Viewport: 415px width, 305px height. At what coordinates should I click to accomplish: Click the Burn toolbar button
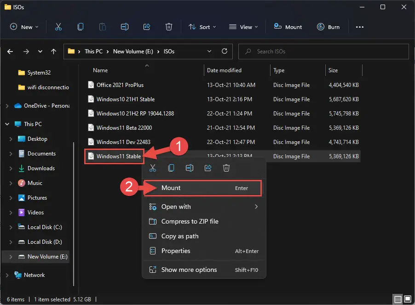[x=328, y=27]
